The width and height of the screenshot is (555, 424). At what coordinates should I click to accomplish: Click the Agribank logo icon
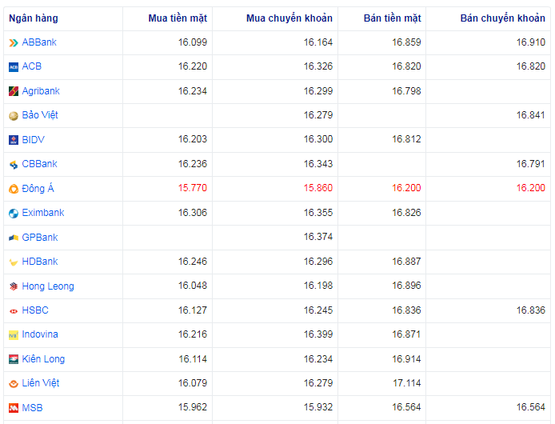[14, 91]
